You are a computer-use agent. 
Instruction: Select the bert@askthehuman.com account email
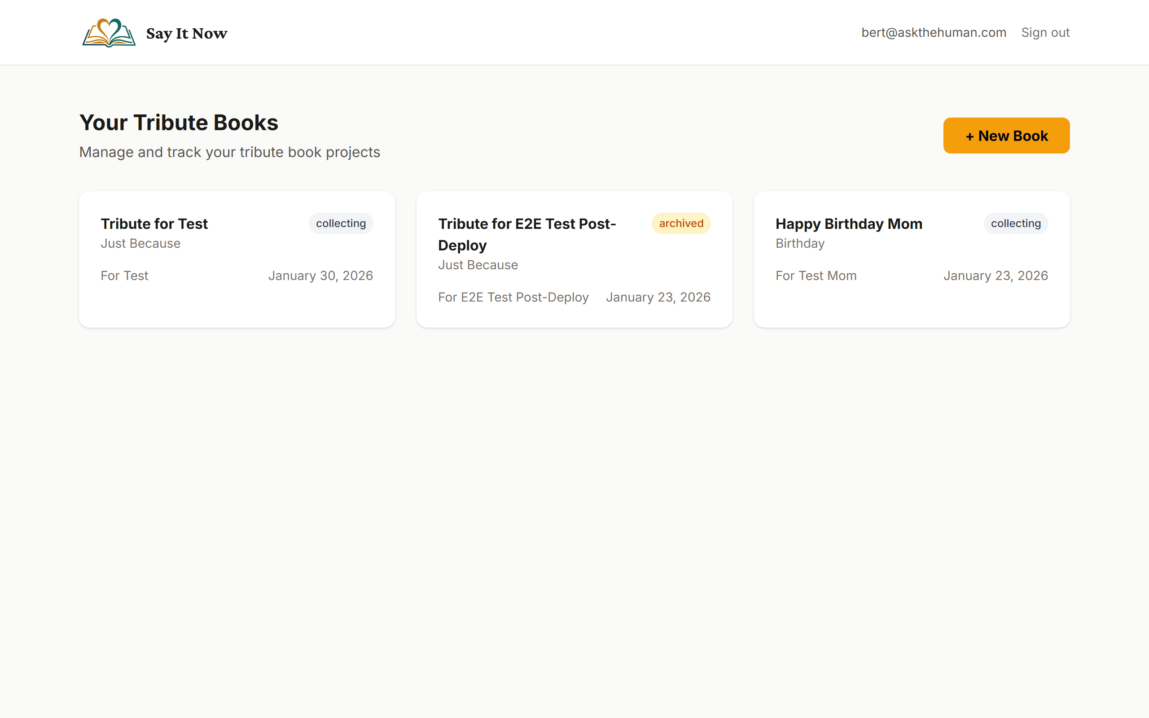tap(934, 32)
